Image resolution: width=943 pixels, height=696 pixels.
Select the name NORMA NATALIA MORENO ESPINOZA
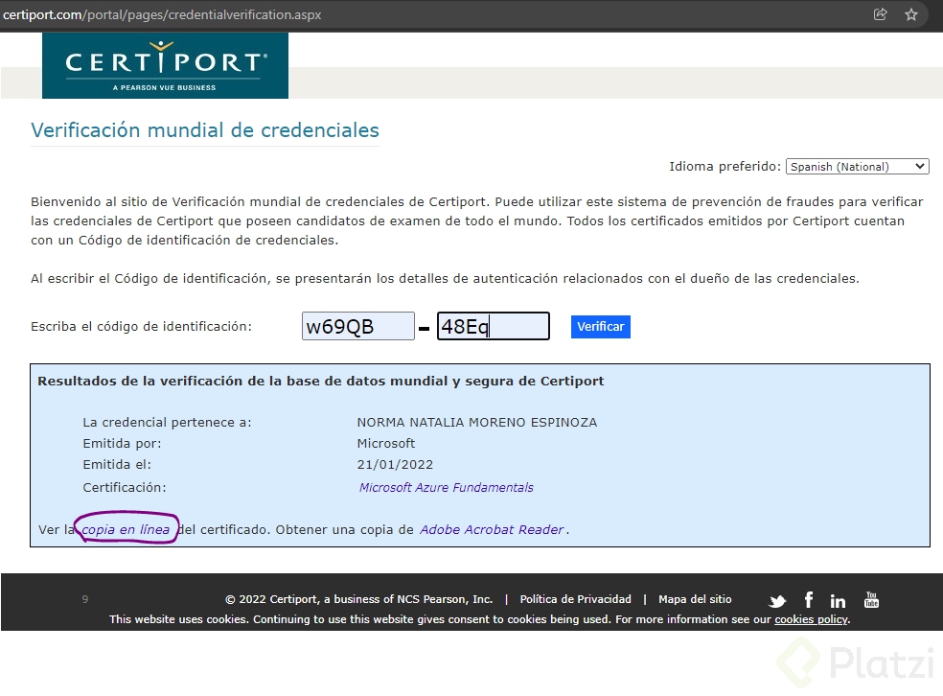coord(477,422)
